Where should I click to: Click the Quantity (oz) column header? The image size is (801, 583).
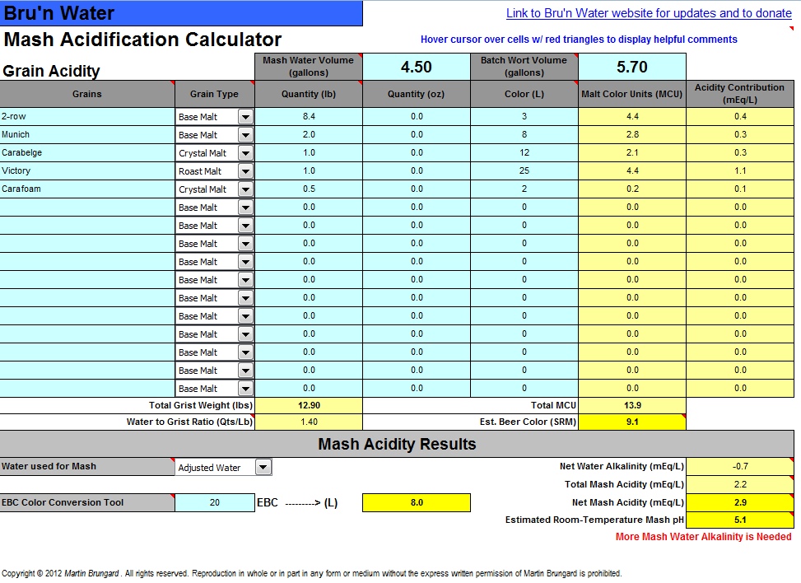click(417, 94)
